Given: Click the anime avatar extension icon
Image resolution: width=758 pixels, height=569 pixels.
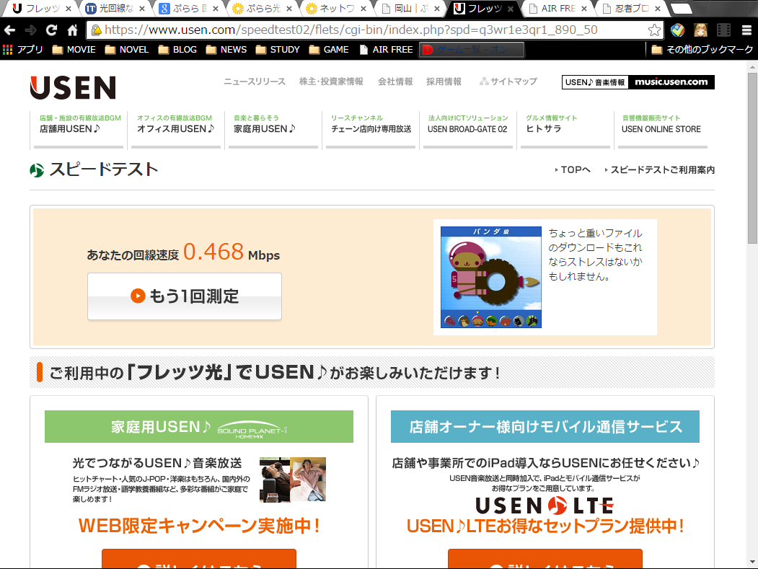Looking at the screenshot, I should click(x=700, y=30).
